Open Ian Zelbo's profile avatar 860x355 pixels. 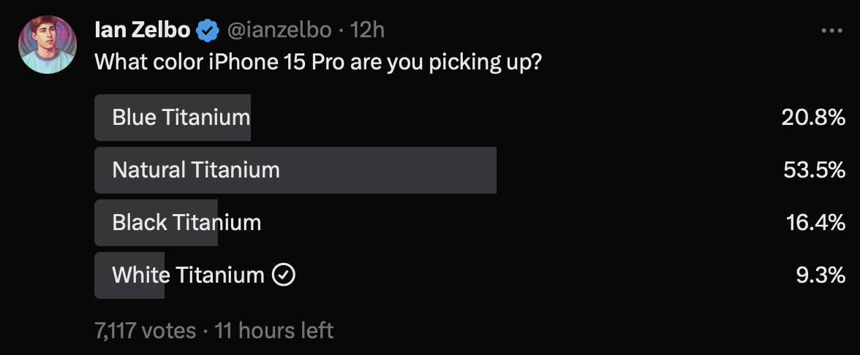(48, 45)
